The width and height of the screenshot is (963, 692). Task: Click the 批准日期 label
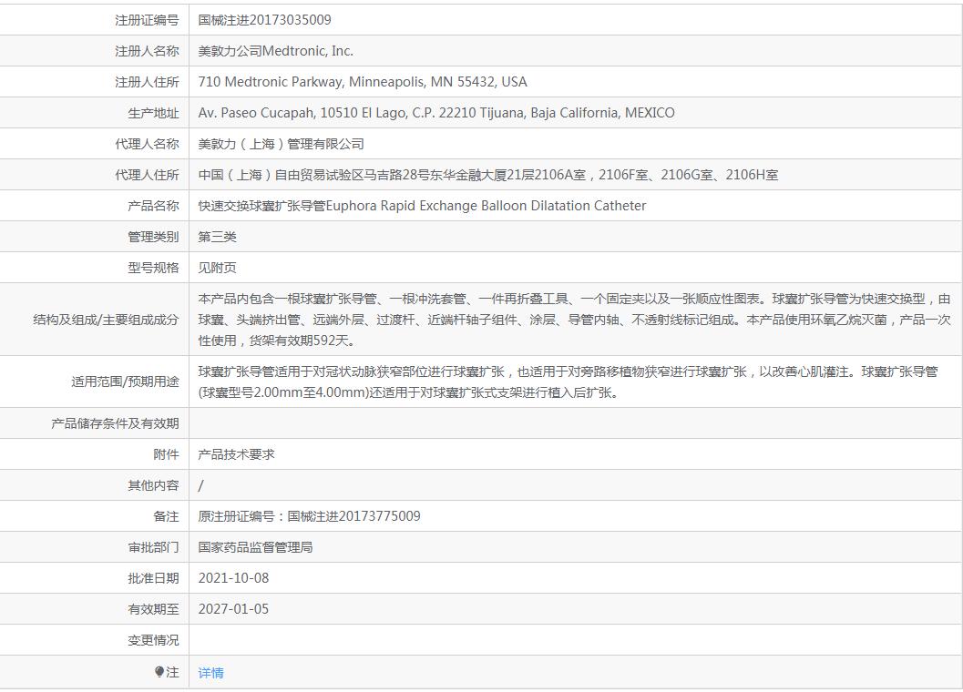click(x=154, y=578)
